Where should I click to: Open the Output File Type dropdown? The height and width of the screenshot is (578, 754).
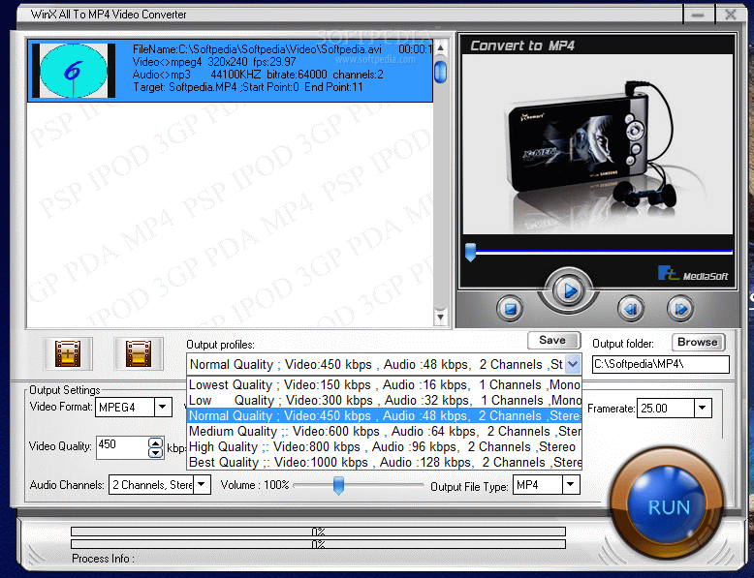(570, 484)
